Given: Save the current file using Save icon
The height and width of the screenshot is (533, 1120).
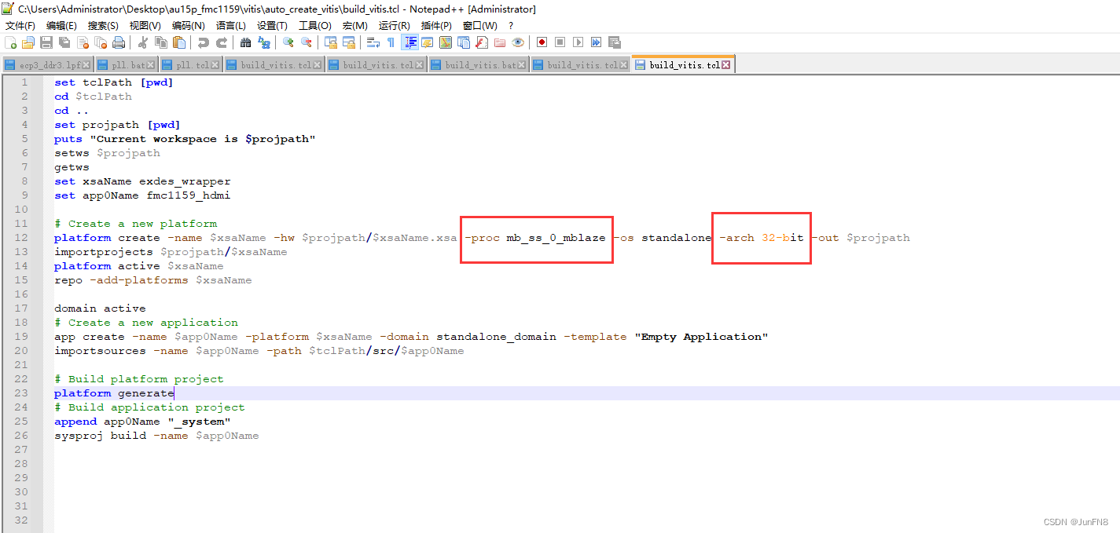Looking at the screenshot, I should [x=46, y=42].
